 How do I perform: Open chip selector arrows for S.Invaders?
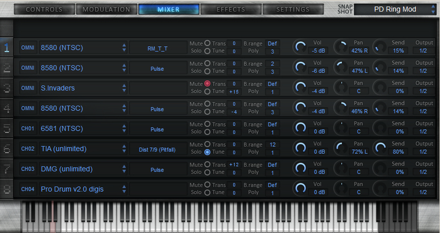point(124,88)
